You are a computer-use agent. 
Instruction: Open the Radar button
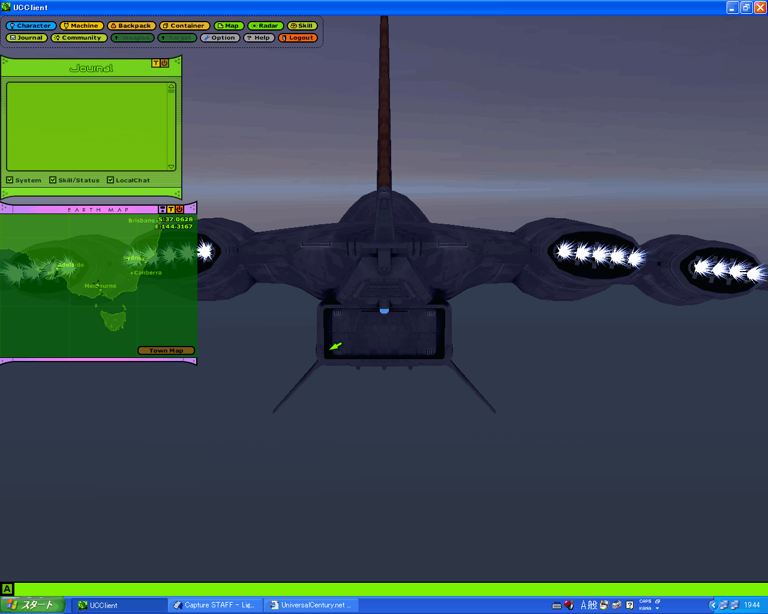pyautogui.click(x=265, y=26)
